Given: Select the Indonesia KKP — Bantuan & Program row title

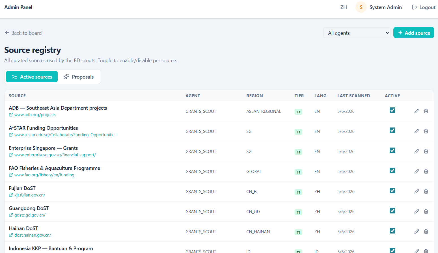Looking at the screenshot, I should pos(51,248).
